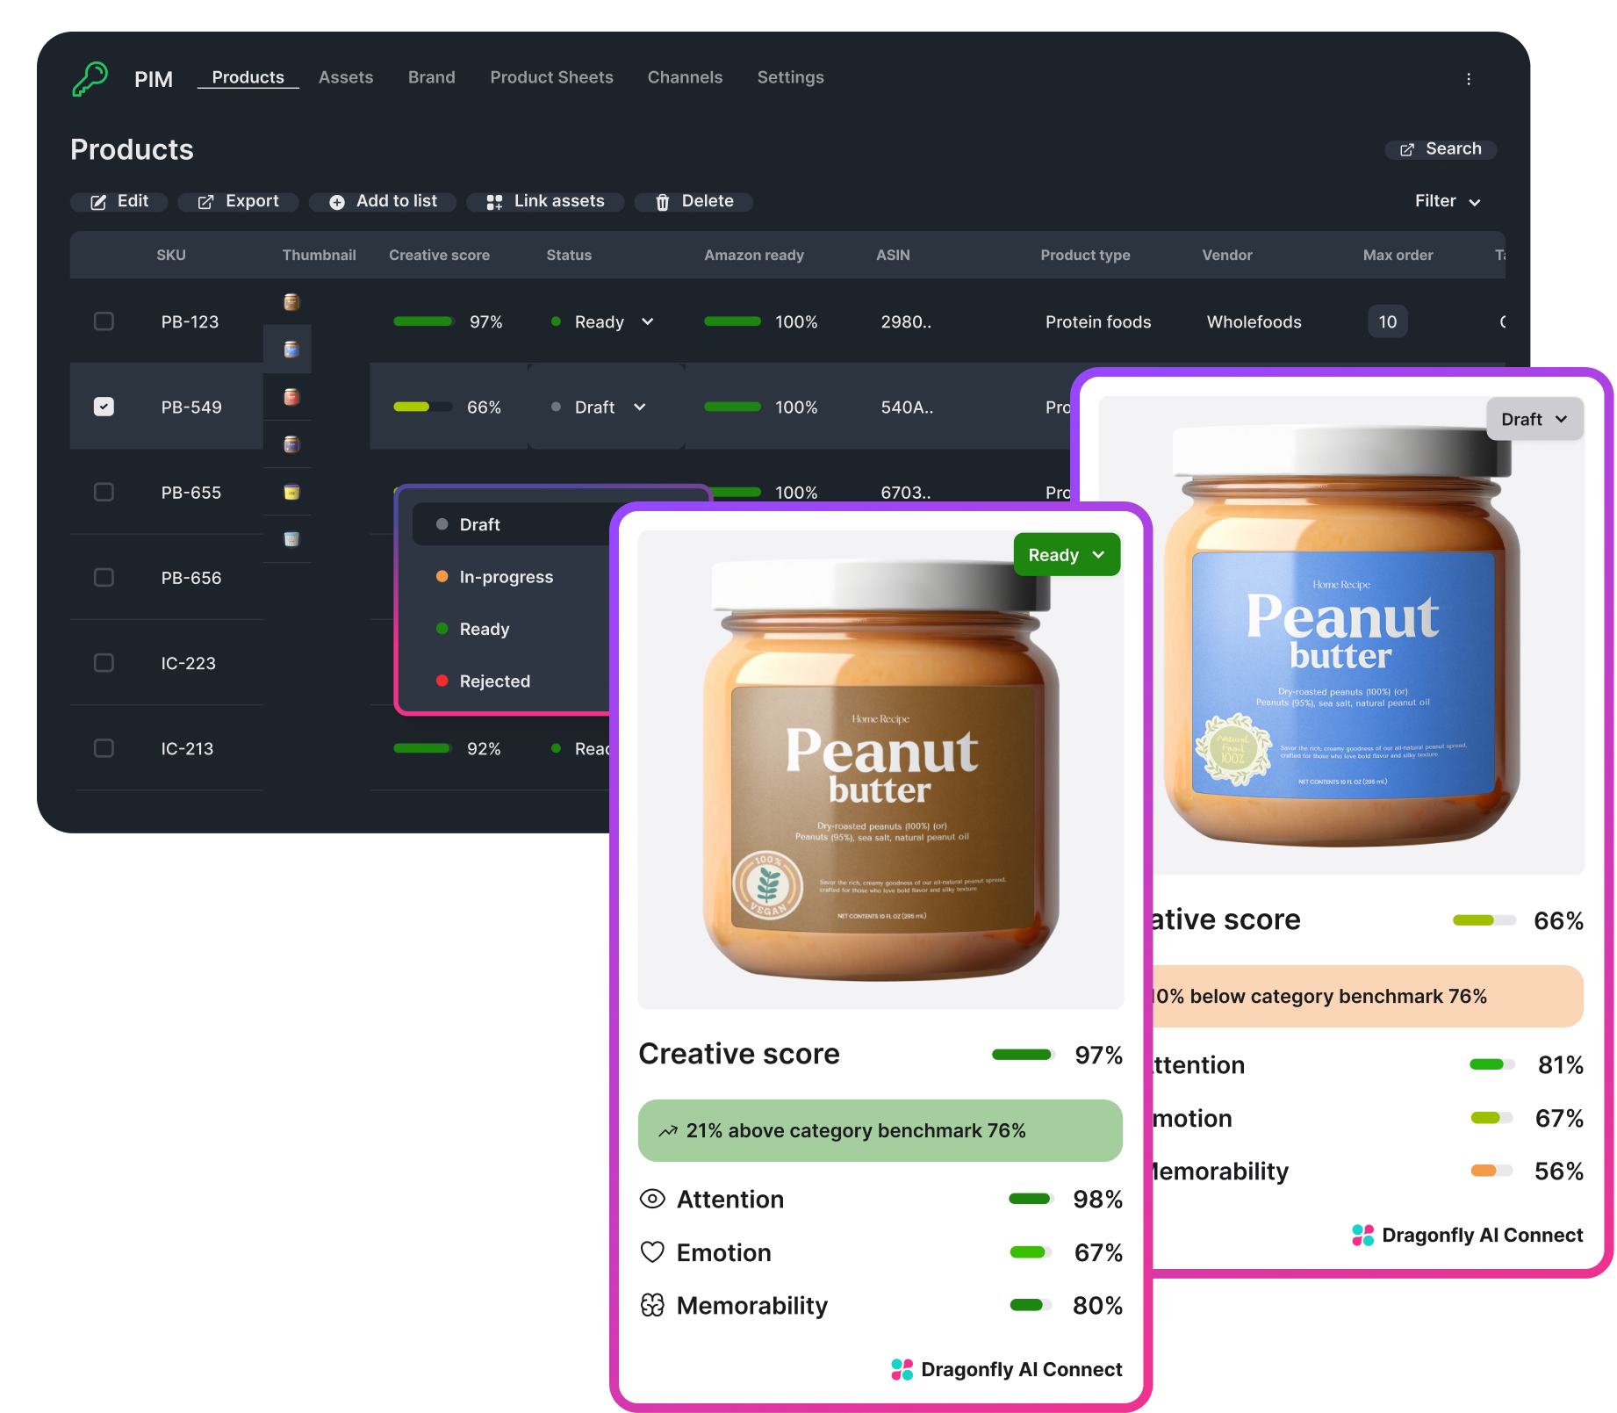
Task: Click Dragonfly logo on the Draft card
Action: (x=1362, y=1235)
